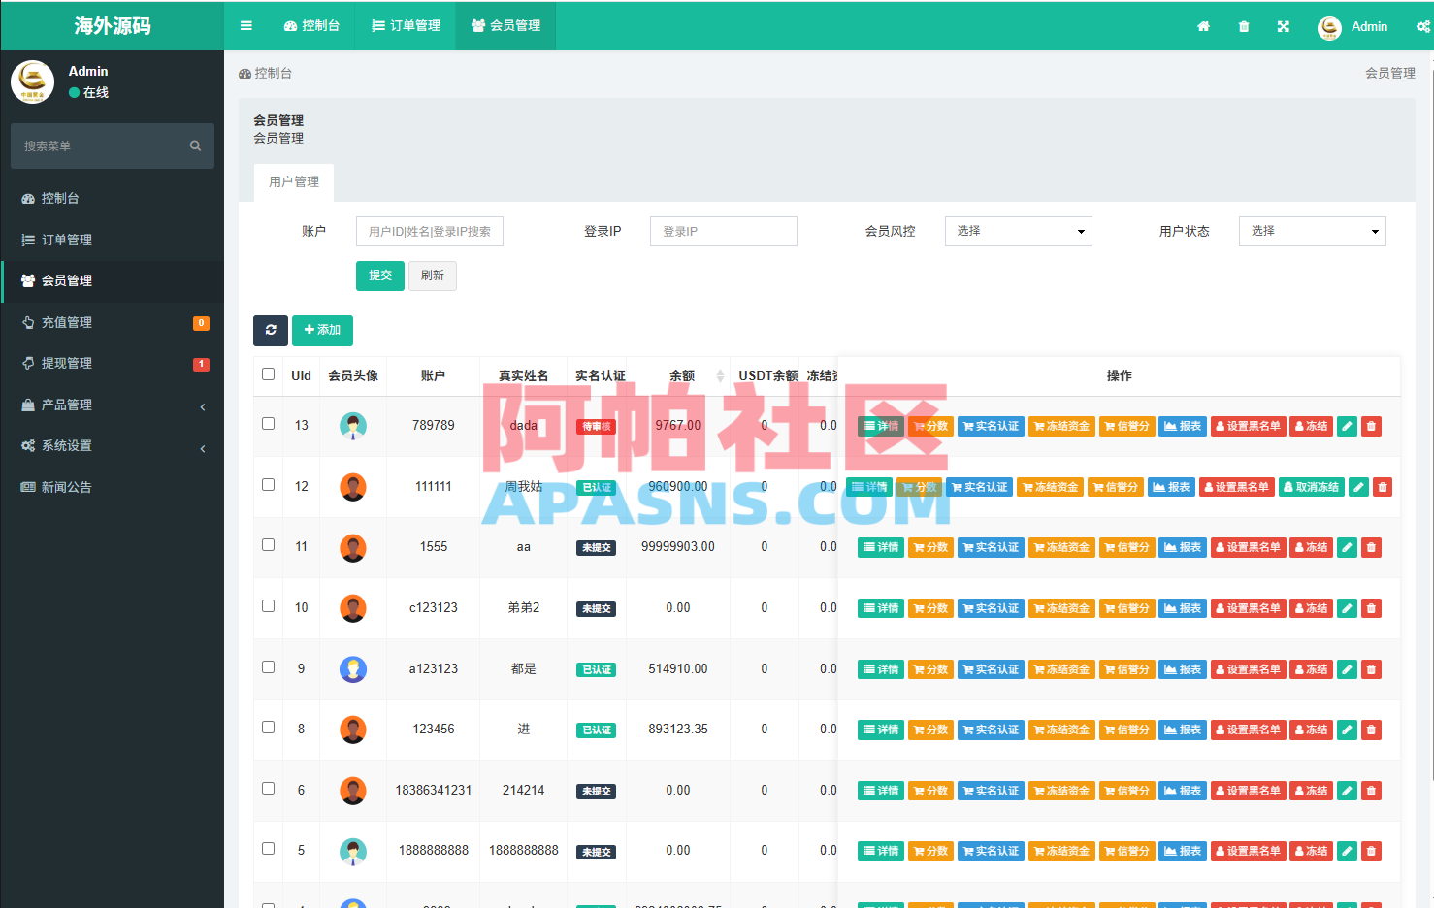Click the hamburger menu icon next to 控制台
Image resolution: width=1434 pixels, height=908 pixels.
(245, 26)
